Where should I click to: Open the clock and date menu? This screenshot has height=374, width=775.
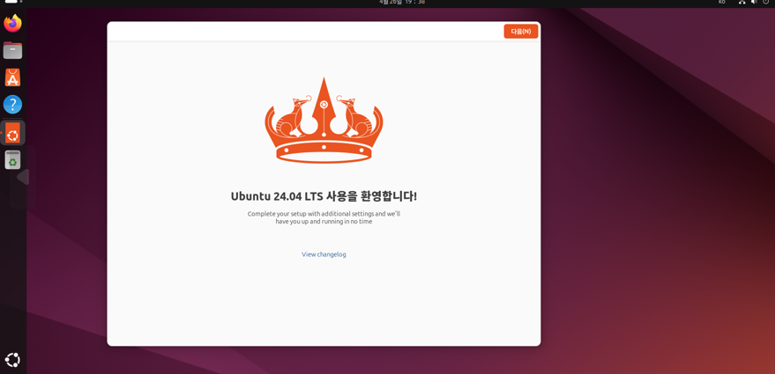[x=402, y=2]
